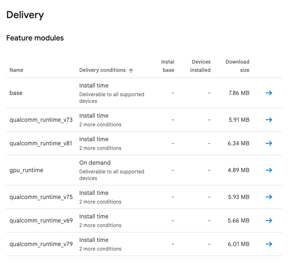Toggle sort arrow beside Delivery conditions
This screenshot has height=263, width=297.
coord(131,71)
